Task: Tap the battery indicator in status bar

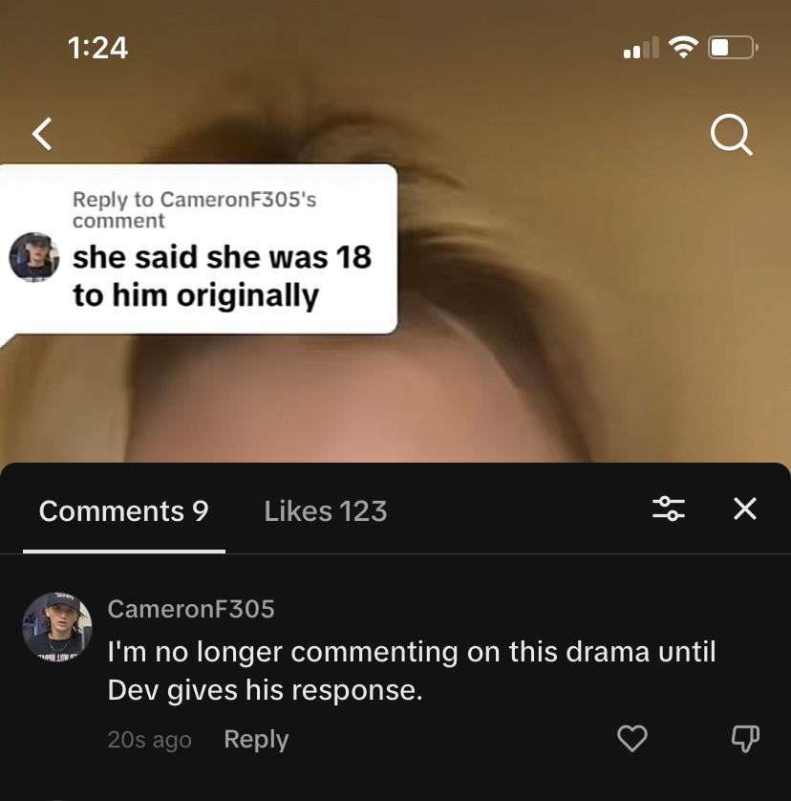Action: (x=733, y=48)
